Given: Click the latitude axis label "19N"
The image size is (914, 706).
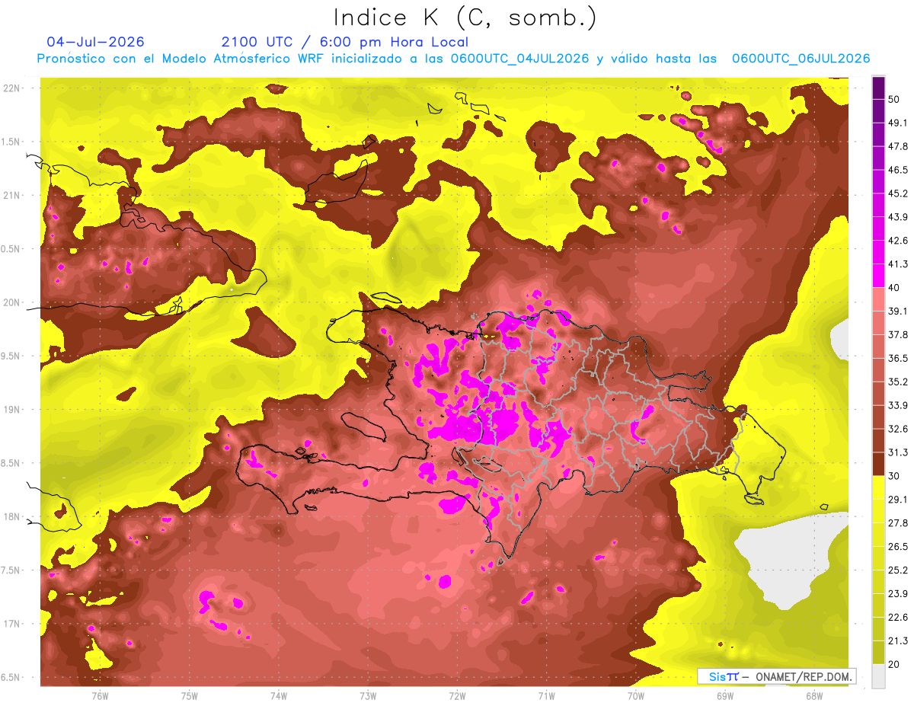Looking at the screenshot, I should 12,410.
